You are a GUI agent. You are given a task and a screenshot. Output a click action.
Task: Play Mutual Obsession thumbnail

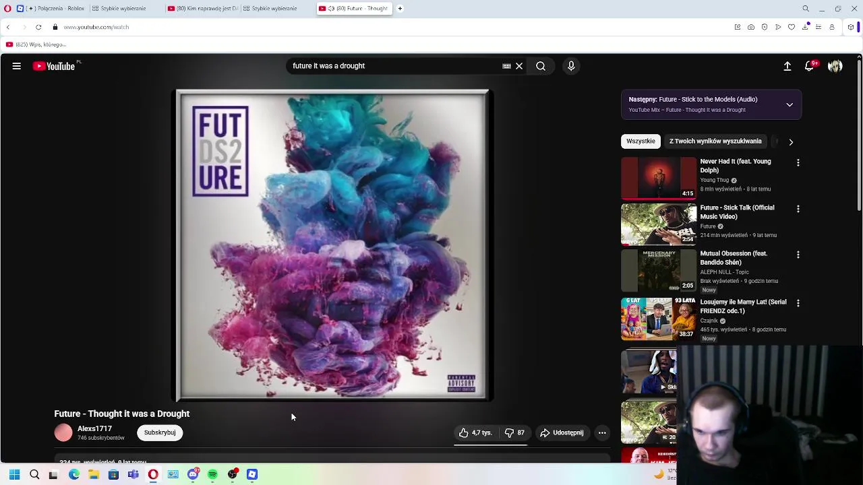pos(659,270)
